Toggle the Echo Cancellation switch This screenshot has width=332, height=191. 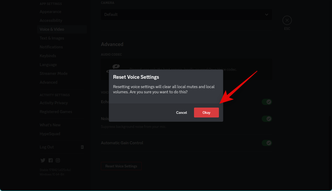click(267, 102)
